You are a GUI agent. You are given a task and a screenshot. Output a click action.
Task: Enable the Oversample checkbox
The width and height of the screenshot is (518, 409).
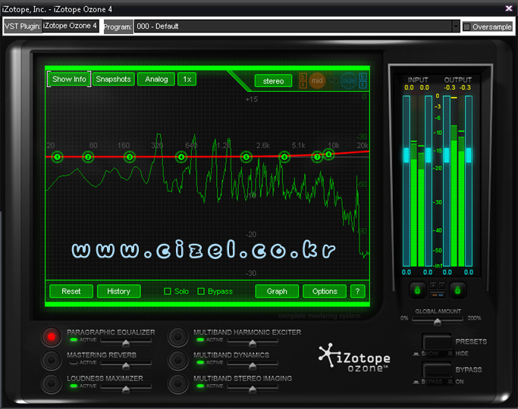coord(466,27)
